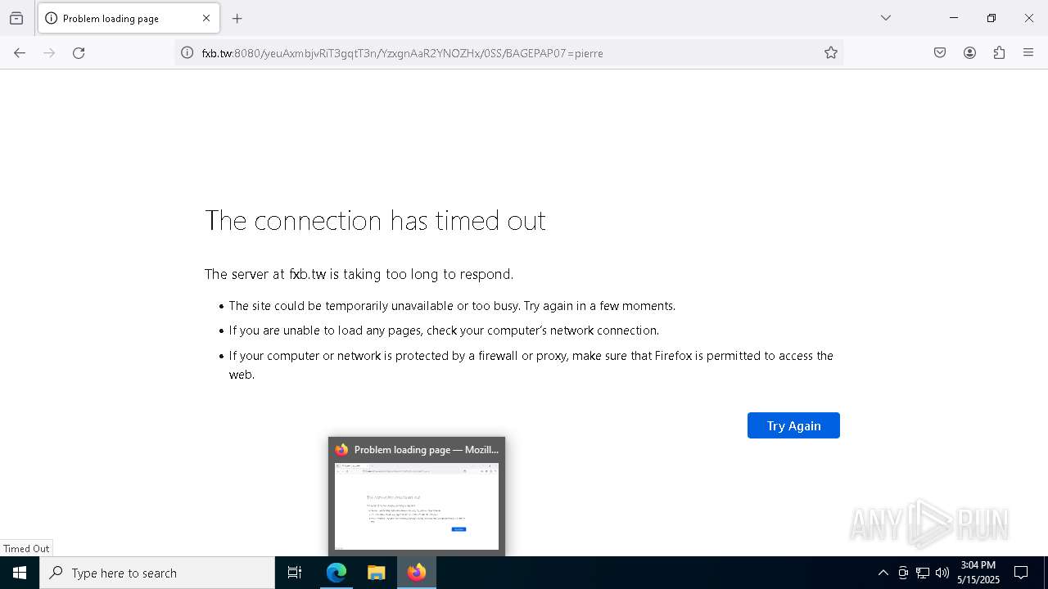Open the Extensions panel
The width and height of the screenshot is (1048, 589).
click(x=999, y=53)
